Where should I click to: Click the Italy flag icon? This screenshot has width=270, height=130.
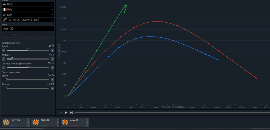pos(5,9)
